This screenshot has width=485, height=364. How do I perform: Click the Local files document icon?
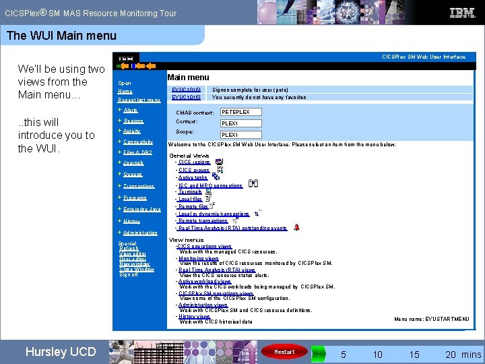coord(207,199)
